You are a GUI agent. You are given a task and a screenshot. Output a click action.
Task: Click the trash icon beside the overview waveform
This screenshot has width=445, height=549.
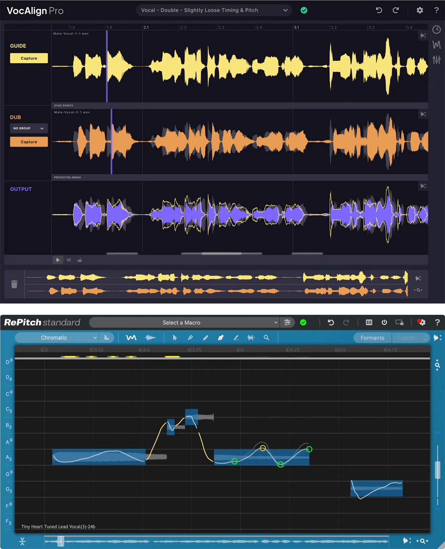pyautogui.click(x=14, y=284)
